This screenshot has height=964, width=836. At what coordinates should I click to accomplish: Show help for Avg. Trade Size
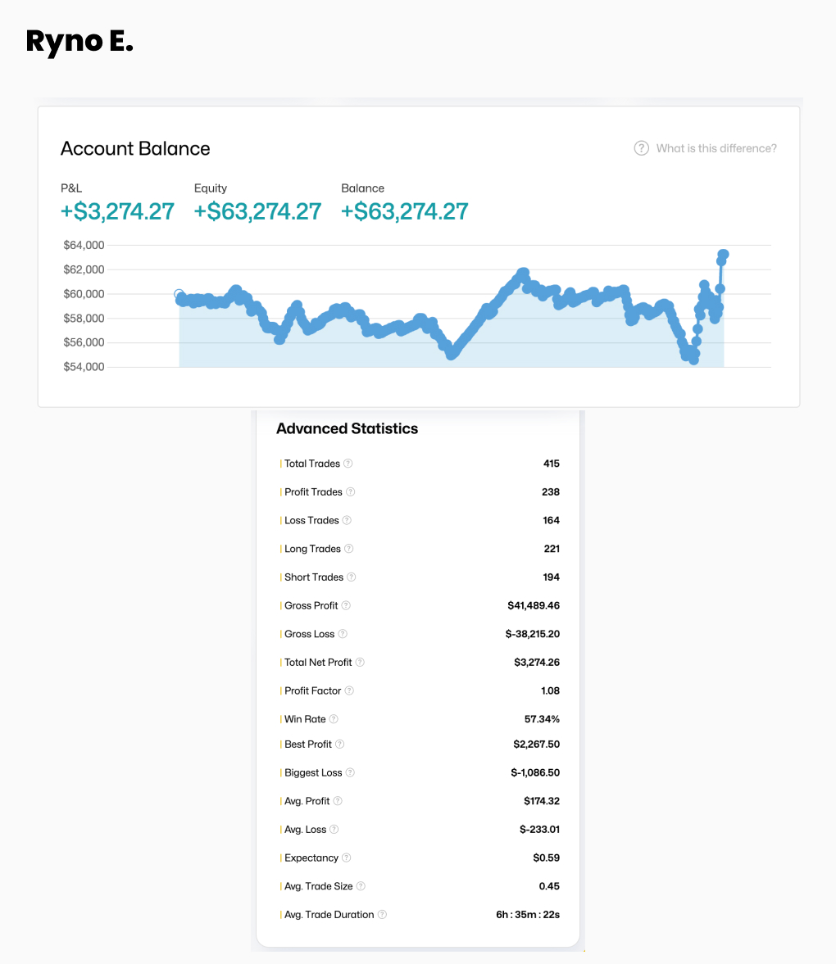(x=361, y=886)
